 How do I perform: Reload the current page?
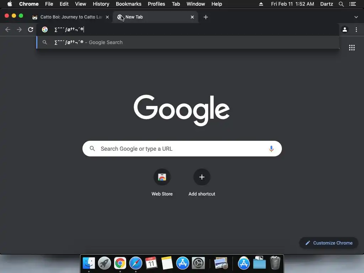31,30
